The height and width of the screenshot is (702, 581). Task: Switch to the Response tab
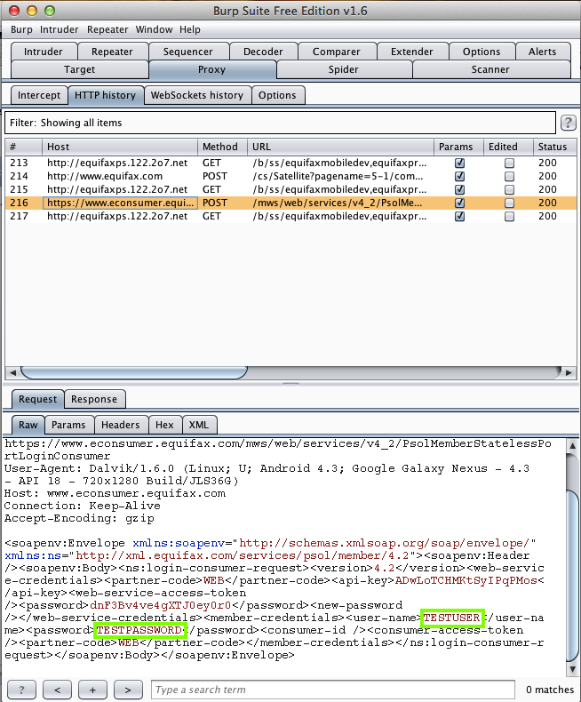pos(94,399)
